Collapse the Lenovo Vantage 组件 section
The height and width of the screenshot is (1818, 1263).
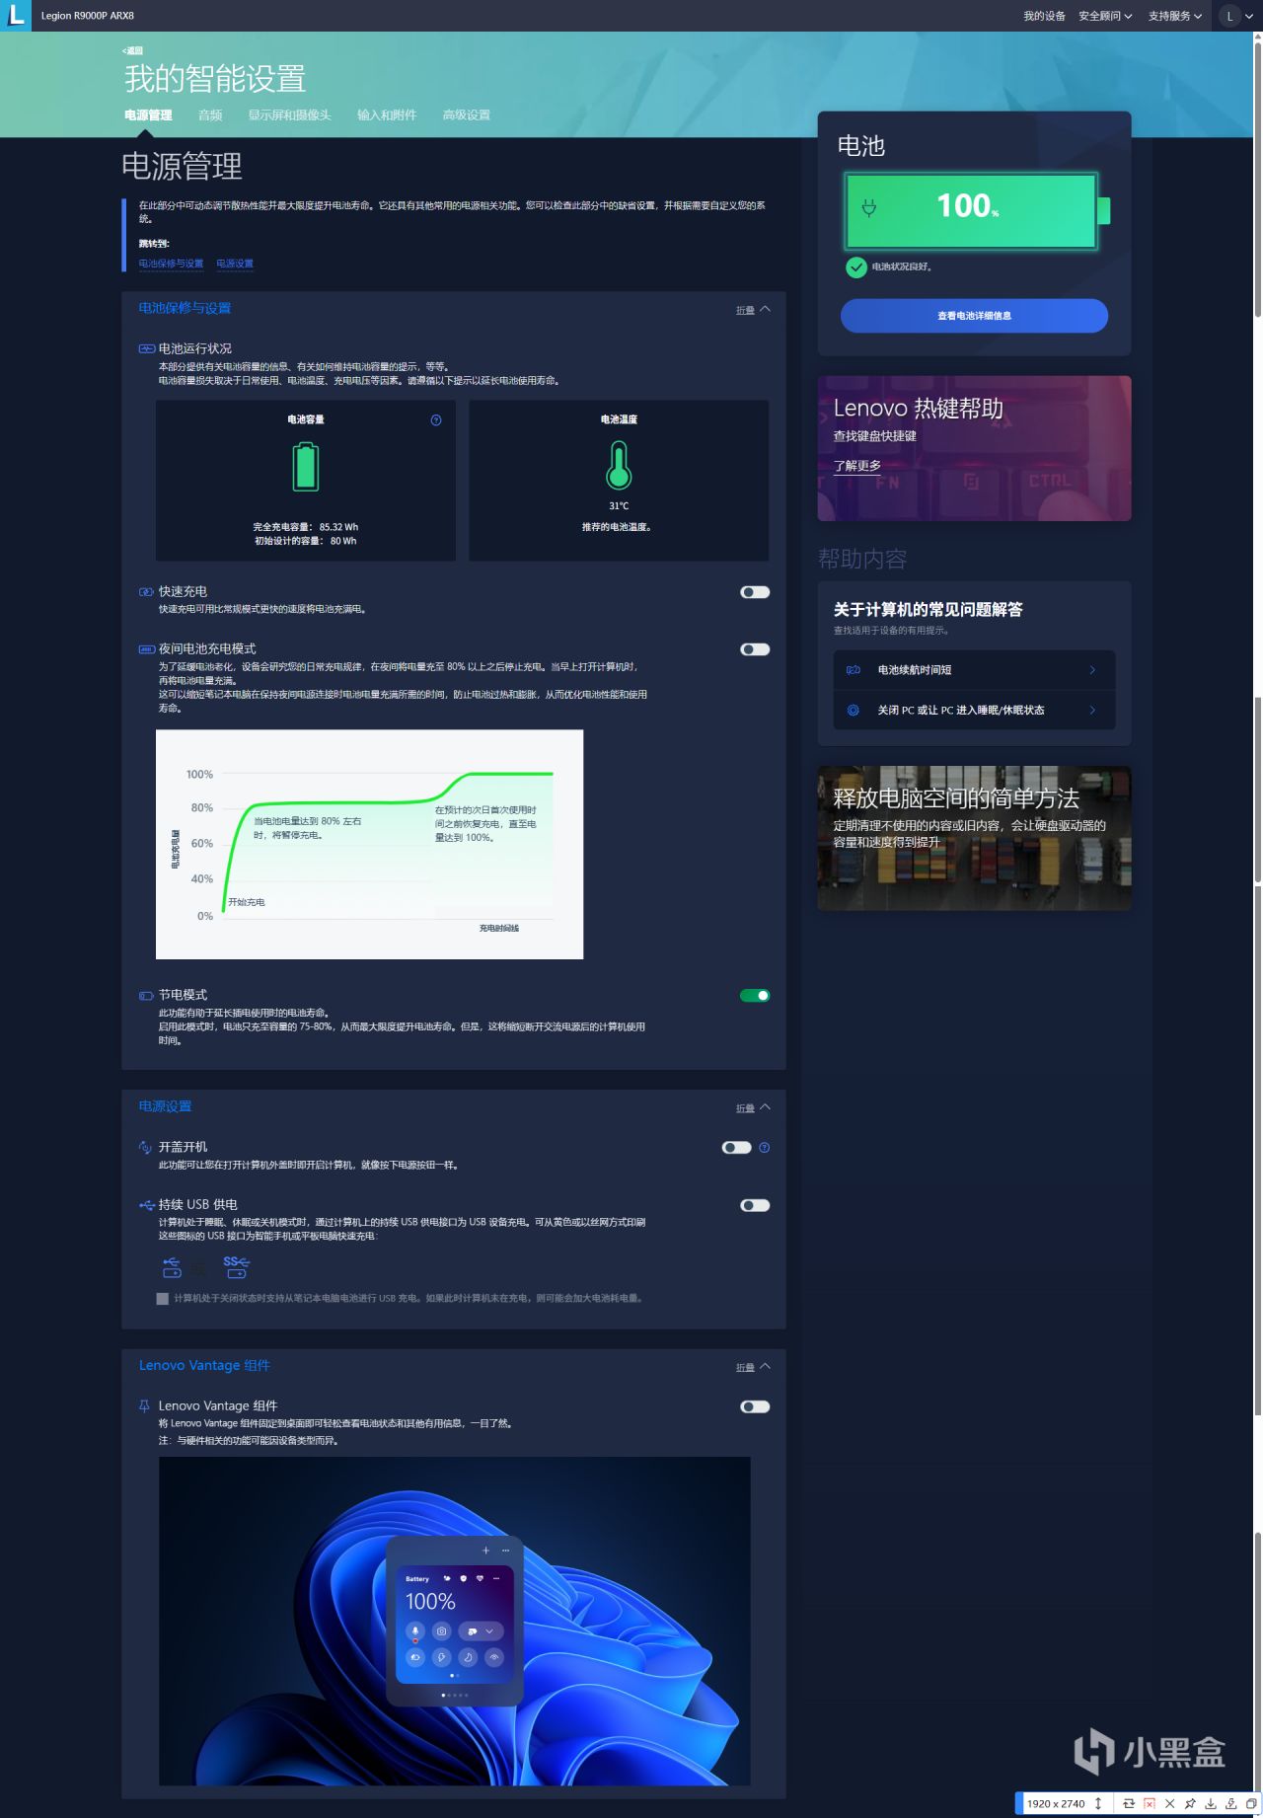click(x=753, y=1367)
